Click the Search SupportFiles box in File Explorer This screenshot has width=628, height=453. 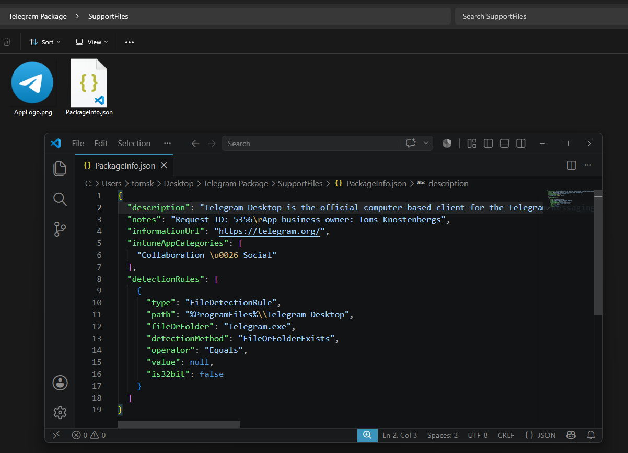coord(540,16)
